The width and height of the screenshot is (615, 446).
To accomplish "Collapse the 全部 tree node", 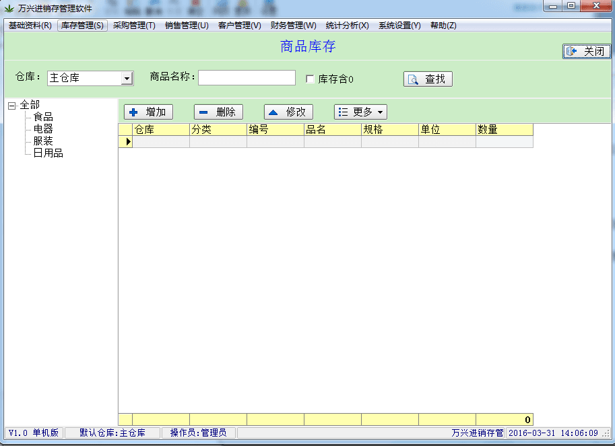I will tap(11, 105).
